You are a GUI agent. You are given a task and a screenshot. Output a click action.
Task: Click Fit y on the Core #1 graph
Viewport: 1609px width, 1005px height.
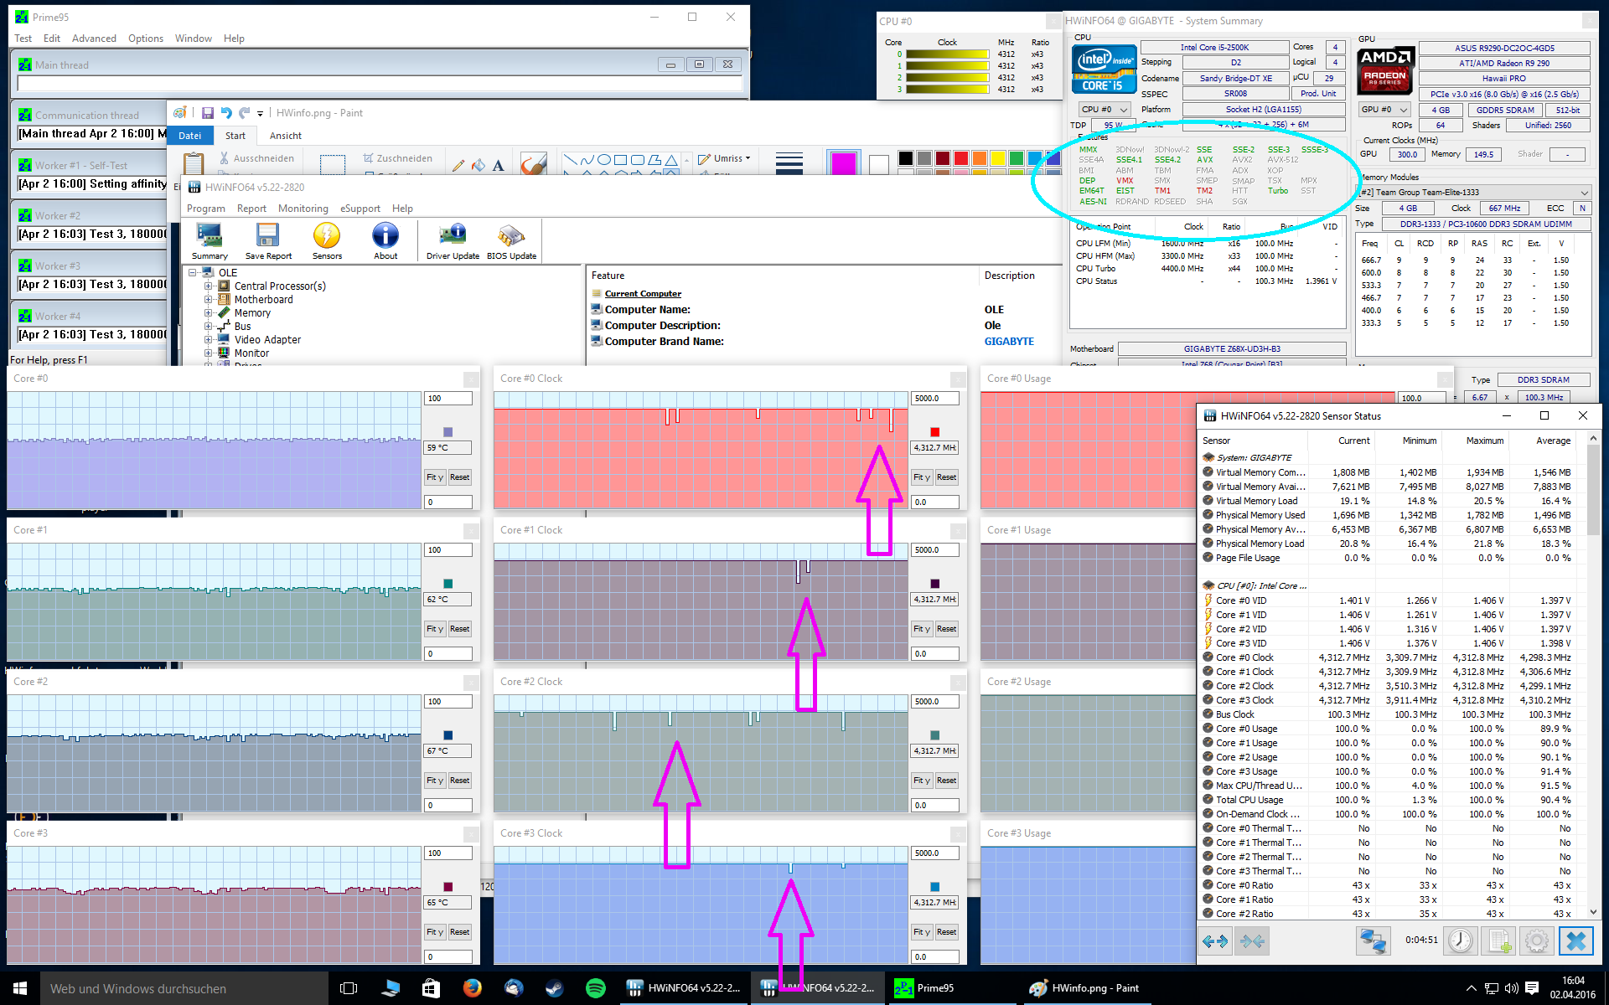click(434, 629)
